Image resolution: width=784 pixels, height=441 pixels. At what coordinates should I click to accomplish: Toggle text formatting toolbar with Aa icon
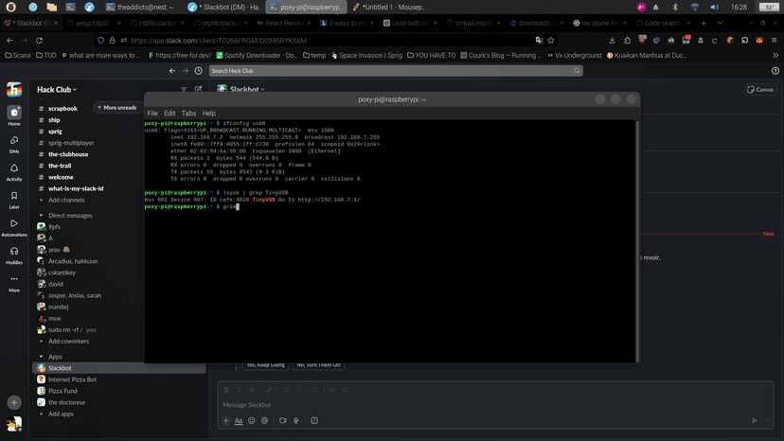(239, 420)
